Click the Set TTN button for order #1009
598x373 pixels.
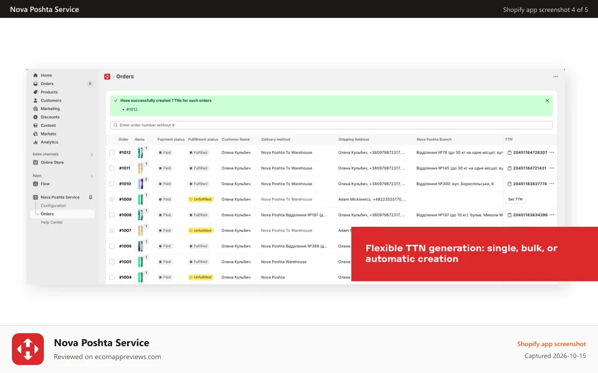click(x=515, y=199)
